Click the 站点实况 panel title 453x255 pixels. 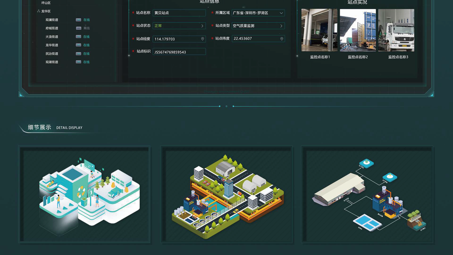357,2
